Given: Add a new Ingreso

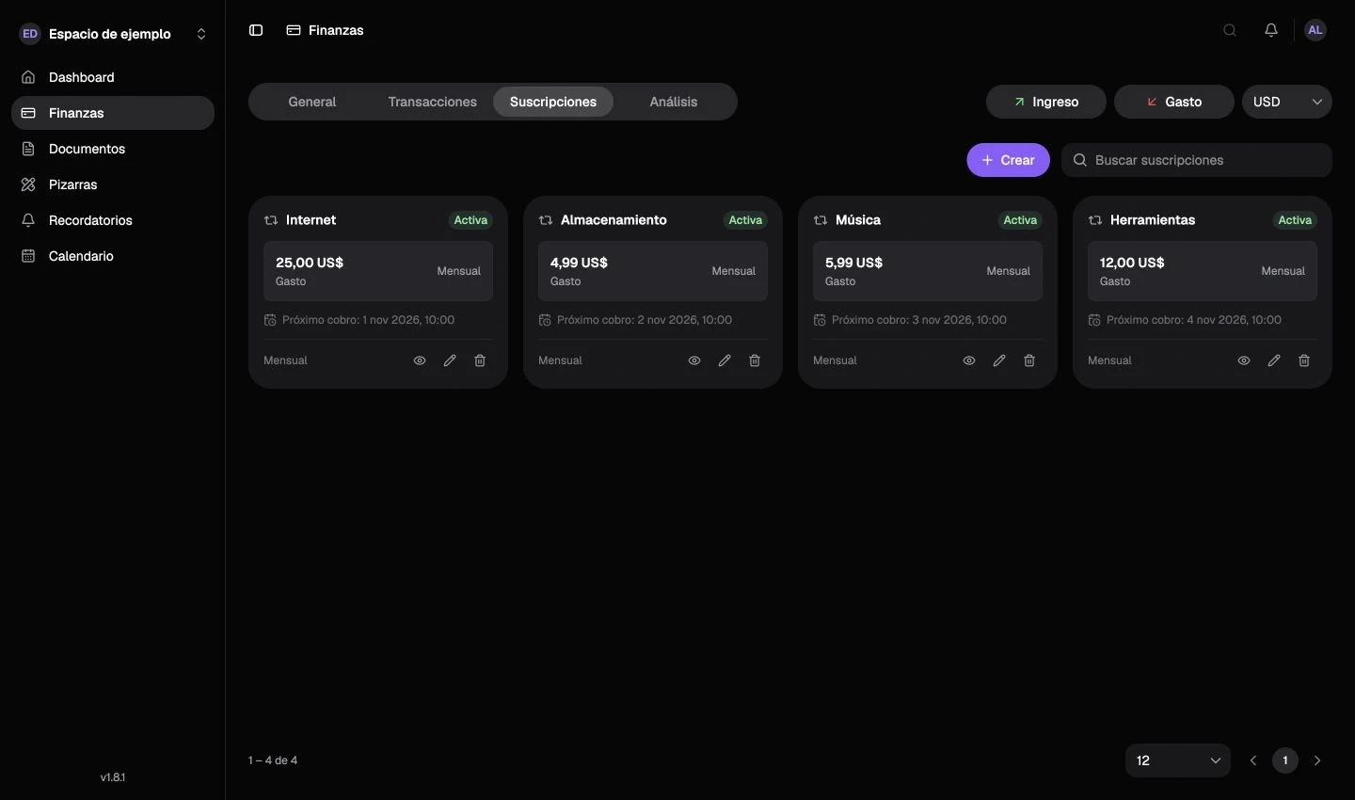Looking at the screenshot, I should [1046, 102].
